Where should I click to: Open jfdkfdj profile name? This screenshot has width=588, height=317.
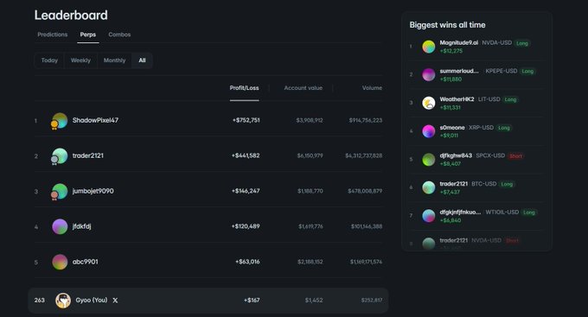click(82, 226)
